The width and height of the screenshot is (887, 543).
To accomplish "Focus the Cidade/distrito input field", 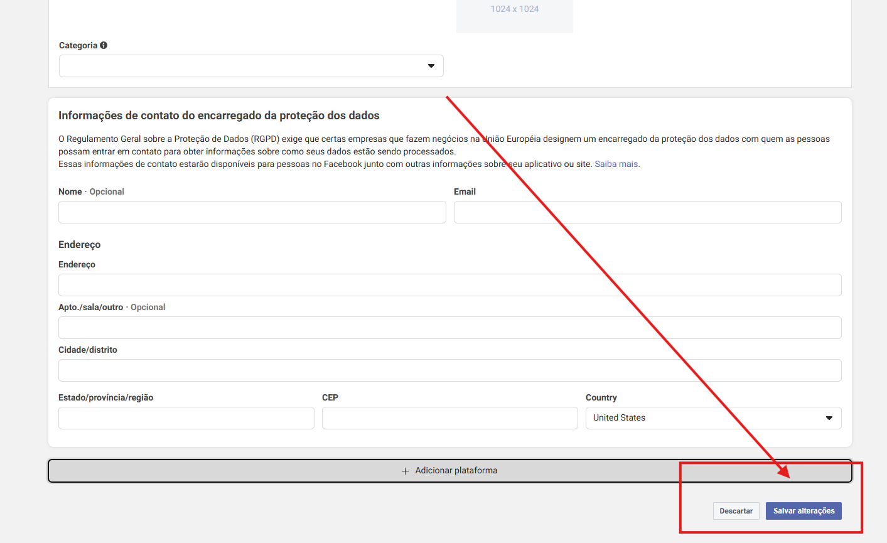I will pos(450,370).
